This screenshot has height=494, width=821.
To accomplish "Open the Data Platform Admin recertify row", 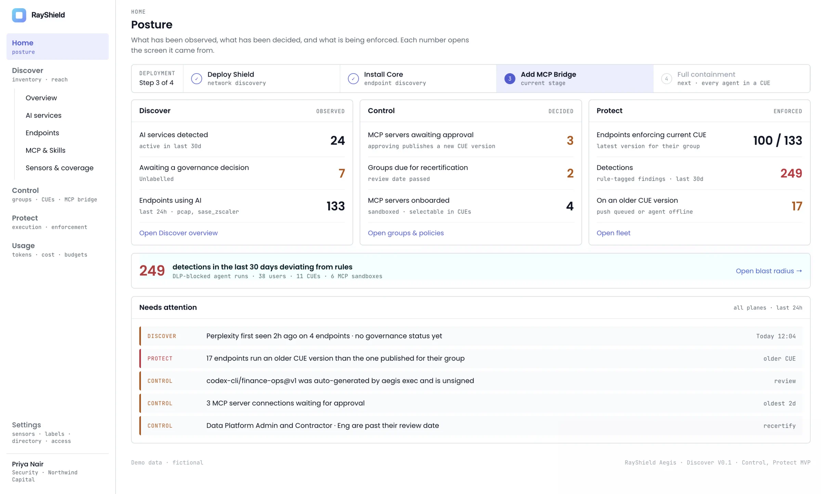I will [x=471, y=426].
